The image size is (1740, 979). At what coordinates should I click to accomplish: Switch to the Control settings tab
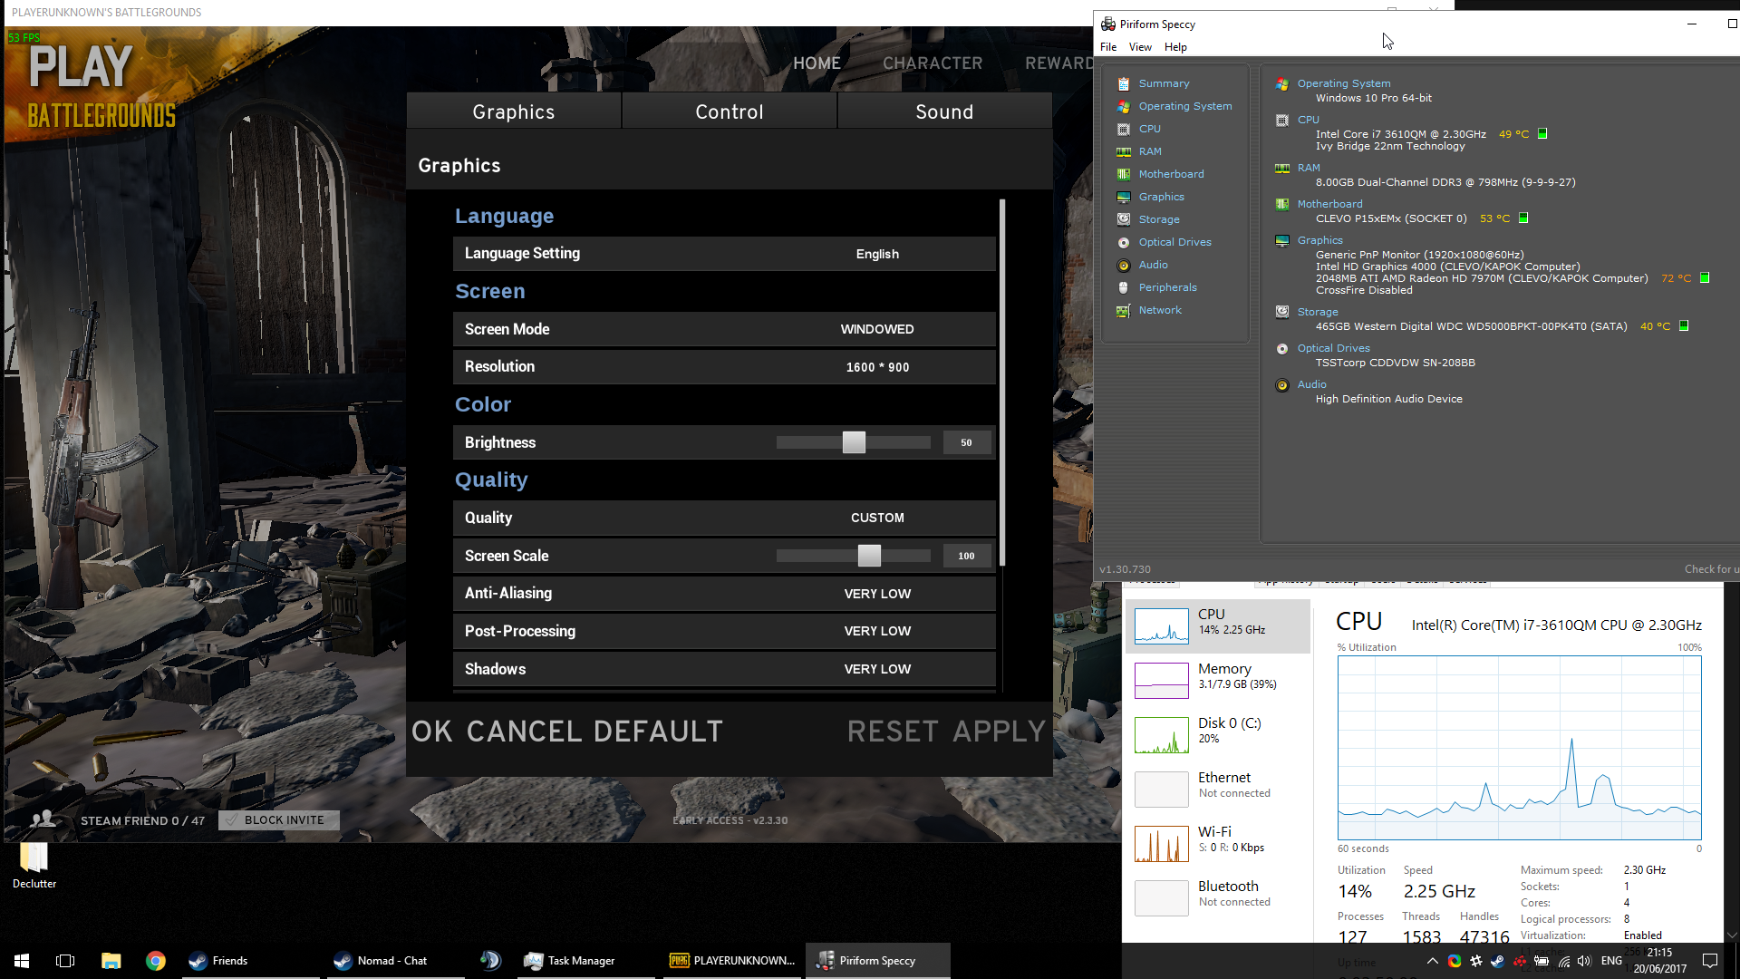(730, 111)
